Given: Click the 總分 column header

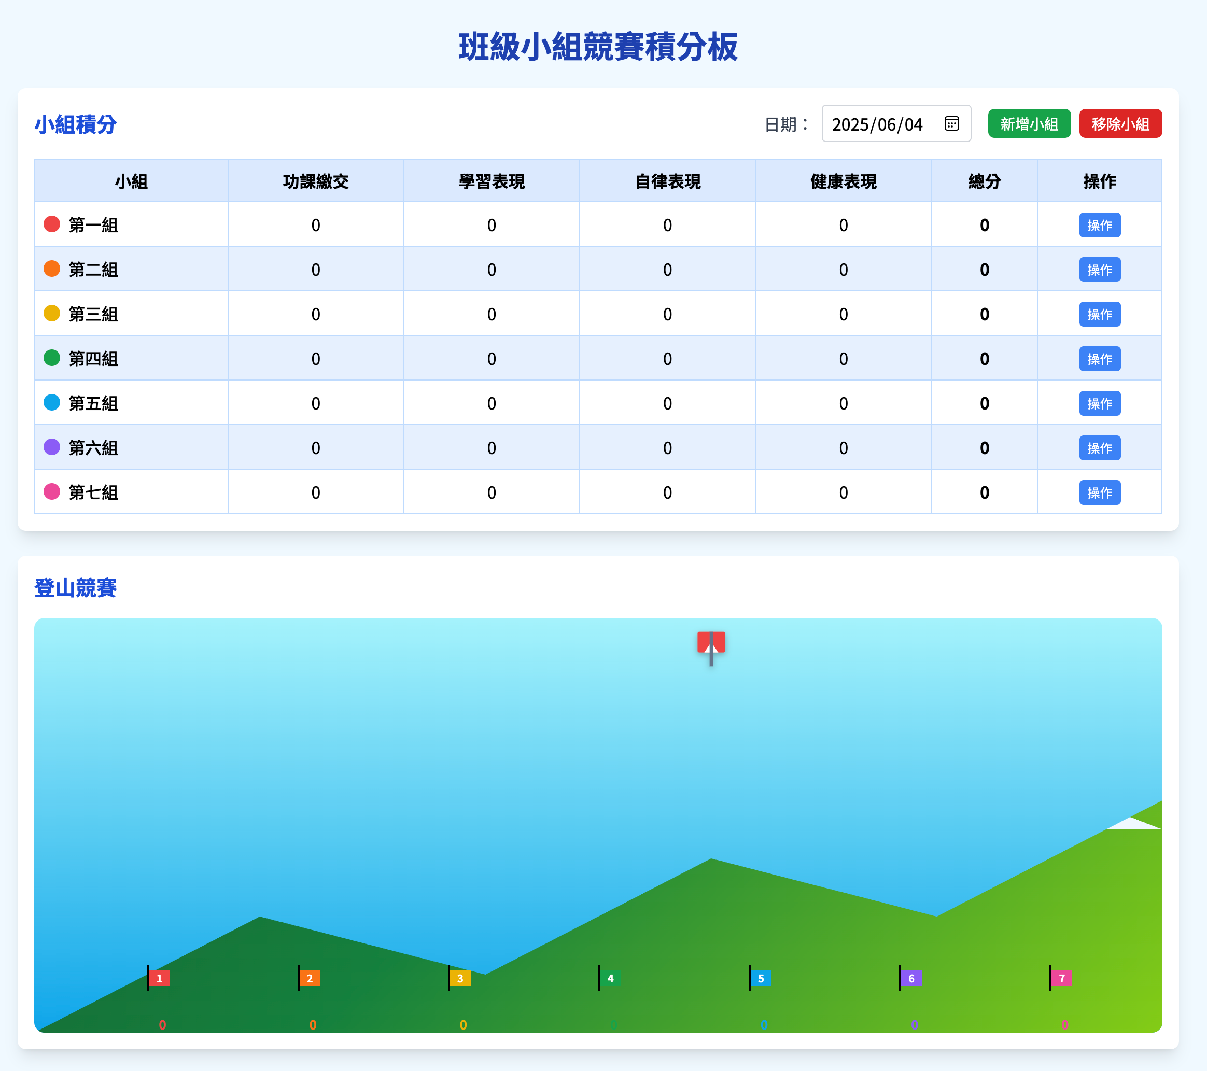Looking at the screenshot, I should [x=985, y=181].
